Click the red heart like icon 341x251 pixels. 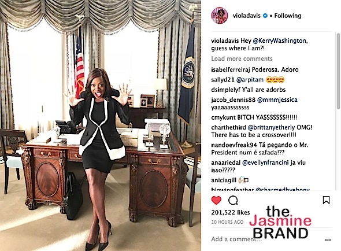216,200
